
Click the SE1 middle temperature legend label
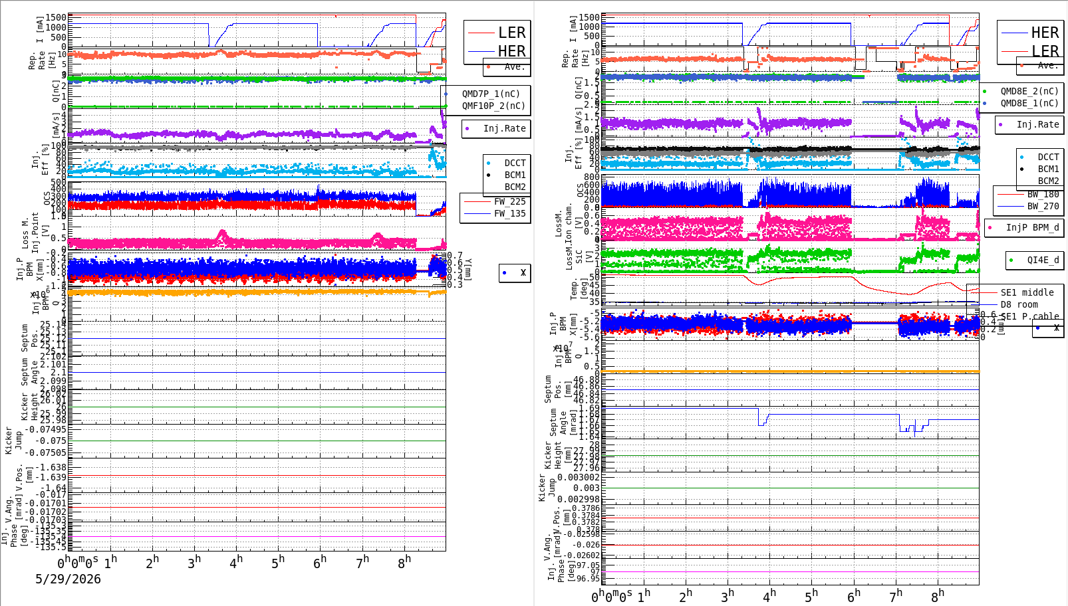click(1027, 292)
